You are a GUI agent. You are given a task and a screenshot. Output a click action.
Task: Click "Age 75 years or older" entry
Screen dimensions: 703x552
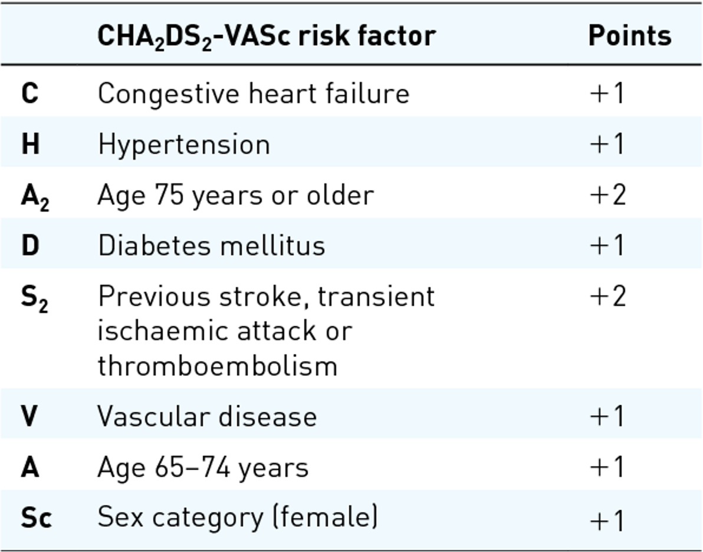(x=235, y=195)
